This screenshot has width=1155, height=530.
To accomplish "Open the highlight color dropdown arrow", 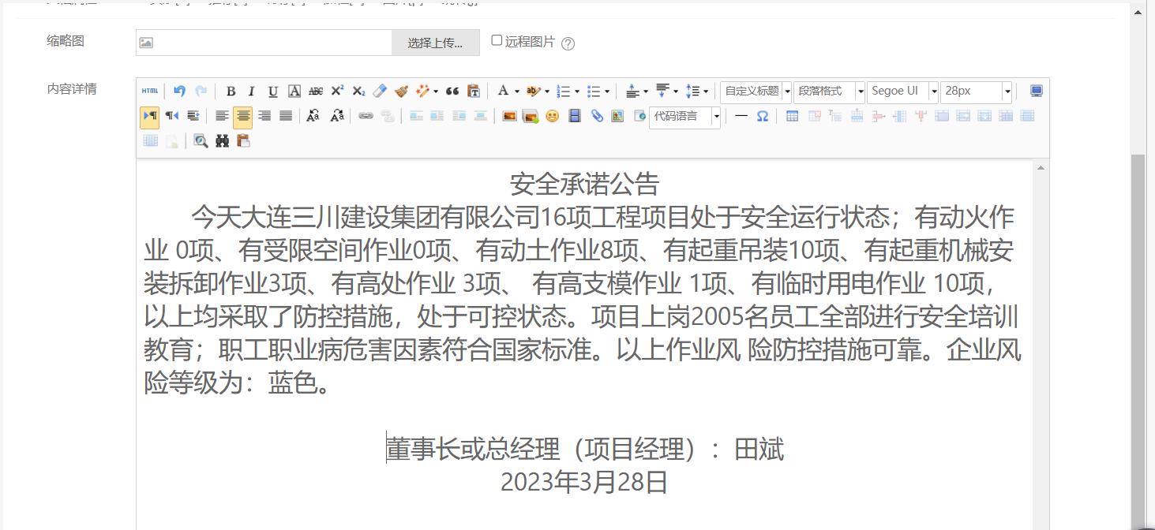I will (x=547, y=92).
